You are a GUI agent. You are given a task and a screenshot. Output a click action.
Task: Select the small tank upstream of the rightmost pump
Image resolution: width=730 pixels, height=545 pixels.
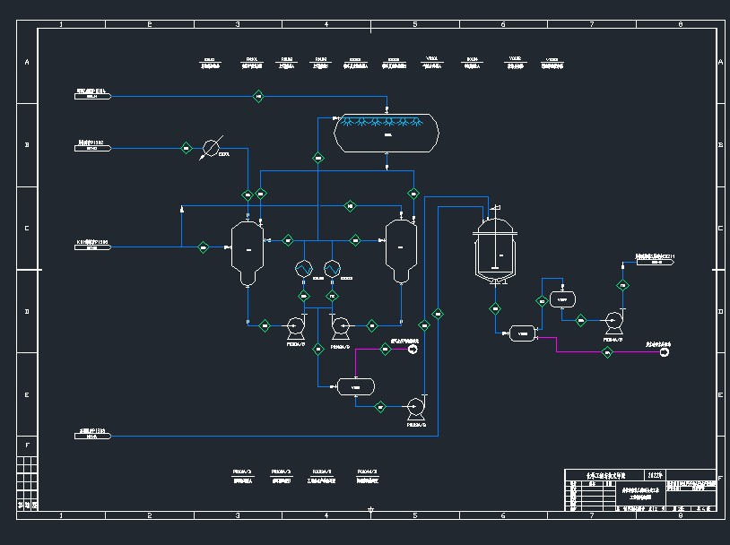[562, 299]
